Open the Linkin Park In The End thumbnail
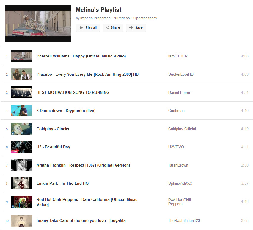This screenshot has height=230, width=253. 21,183
